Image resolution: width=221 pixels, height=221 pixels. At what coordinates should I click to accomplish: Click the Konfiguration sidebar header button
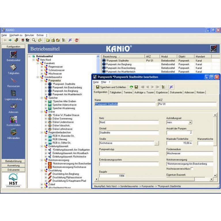coord(13,46)
